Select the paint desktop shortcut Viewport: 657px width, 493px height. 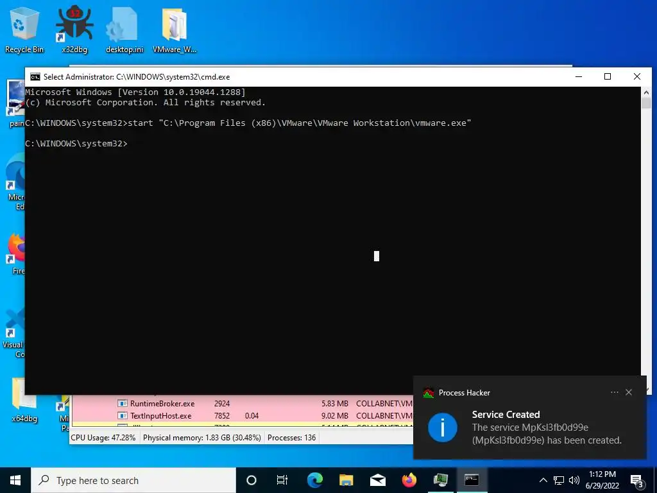[x=16, y=103]
